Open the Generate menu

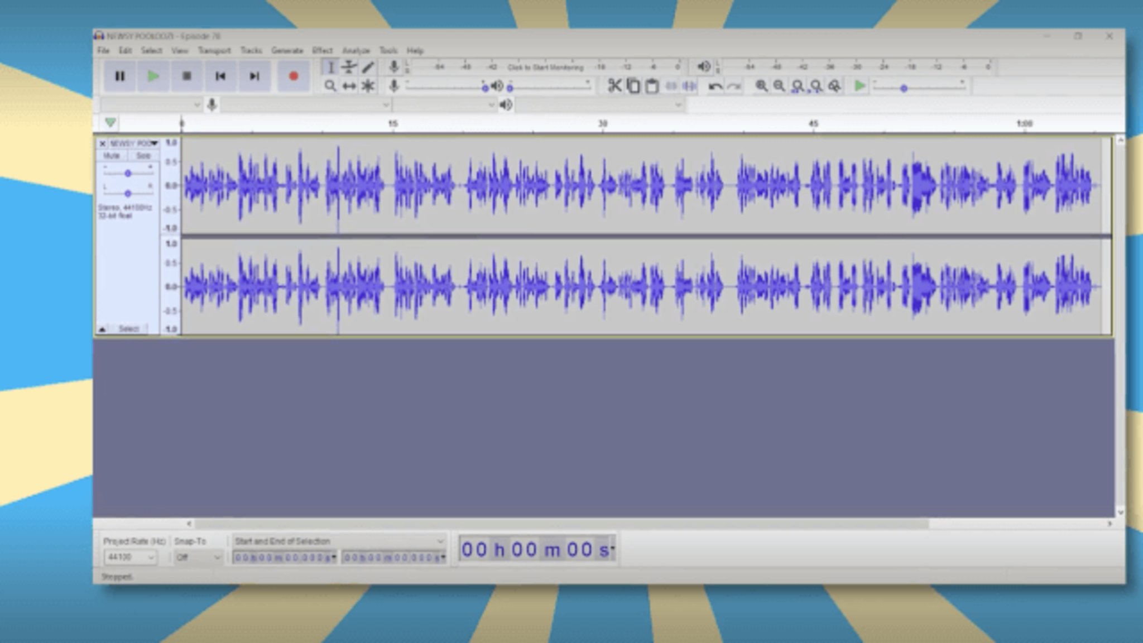(287, 50)
